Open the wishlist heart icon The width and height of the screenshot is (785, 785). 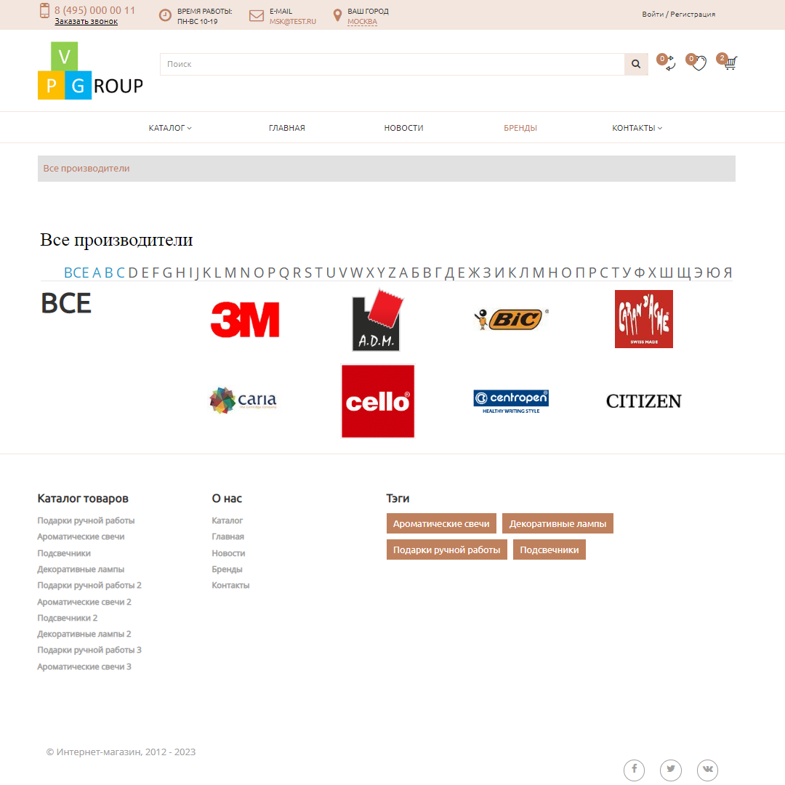pyautogui.click(x=699, y=63)
